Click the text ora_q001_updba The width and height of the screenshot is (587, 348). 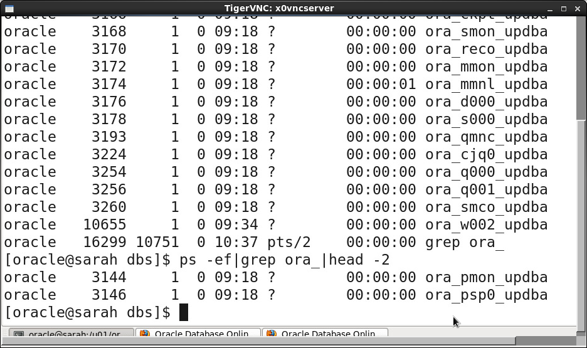click(x=486, y=190)
